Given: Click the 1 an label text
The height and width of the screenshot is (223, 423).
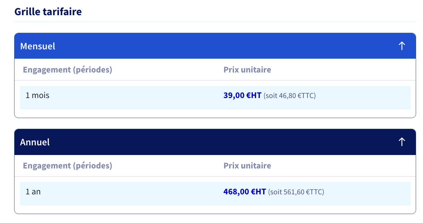Looking at the screenshot, I should 33,192.
